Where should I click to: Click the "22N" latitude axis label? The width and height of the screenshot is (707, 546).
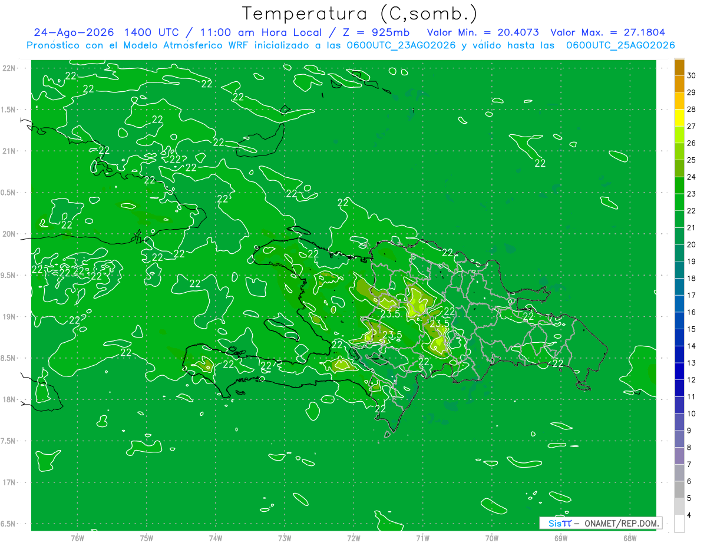coord(10,68)
